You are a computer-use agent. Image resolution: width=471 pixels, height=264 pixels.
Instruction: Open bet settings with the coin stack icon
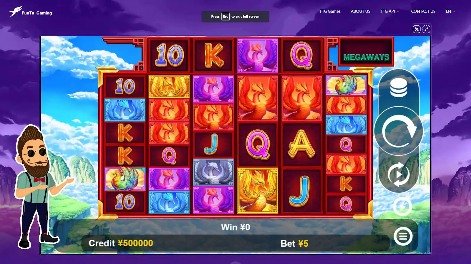pyautogui.click(x=399, y=88)
